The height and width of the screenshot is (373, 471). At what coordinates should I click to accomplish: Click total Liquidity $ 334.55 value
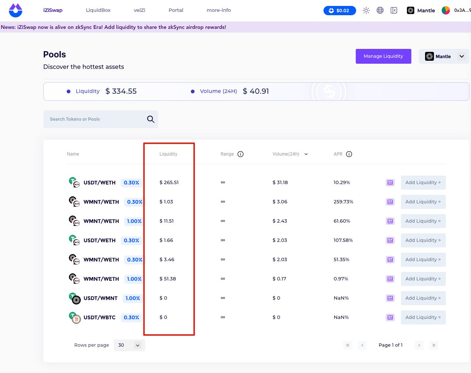[x=121, y=91]
